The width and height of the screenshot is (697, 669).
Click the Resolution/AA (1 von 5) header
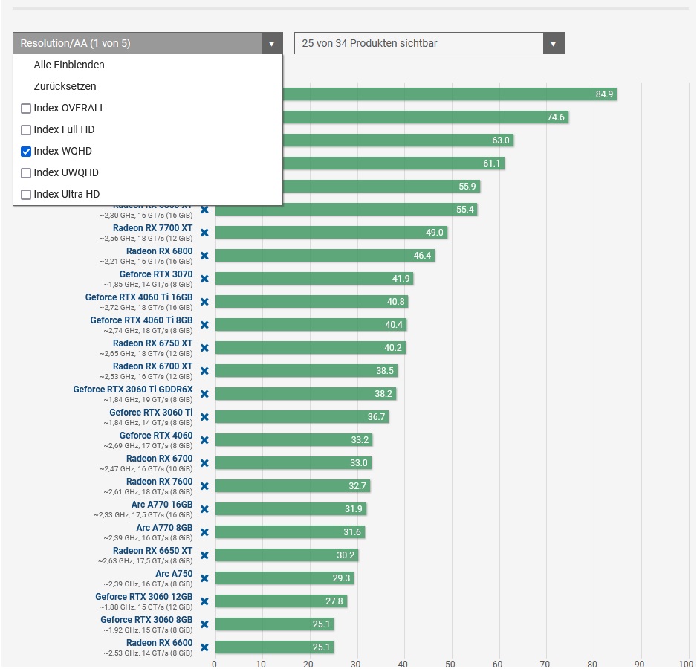coord(148,44)
